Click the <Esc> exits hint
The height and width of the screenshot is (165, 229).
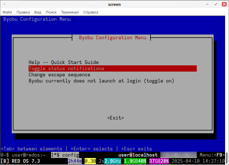point(137,149)
